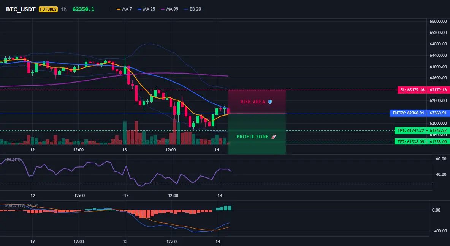The image size is (450, 246).
Task: Click the latest red candle at entry line
Action: point(228,111)
